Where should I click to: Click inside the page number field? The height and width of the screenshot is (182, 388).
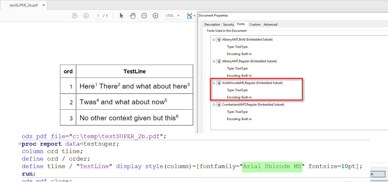point(98,15)
